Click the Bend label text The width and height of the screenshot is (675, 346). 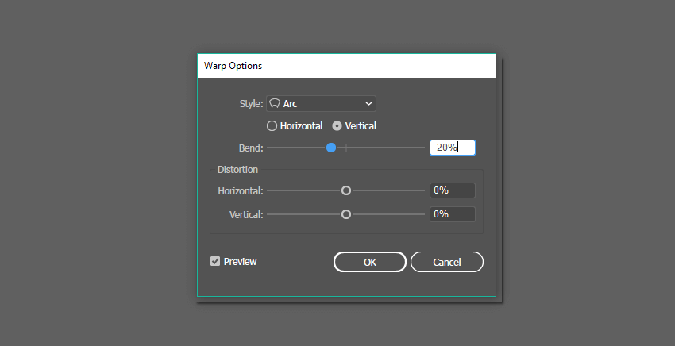(251, 148)
